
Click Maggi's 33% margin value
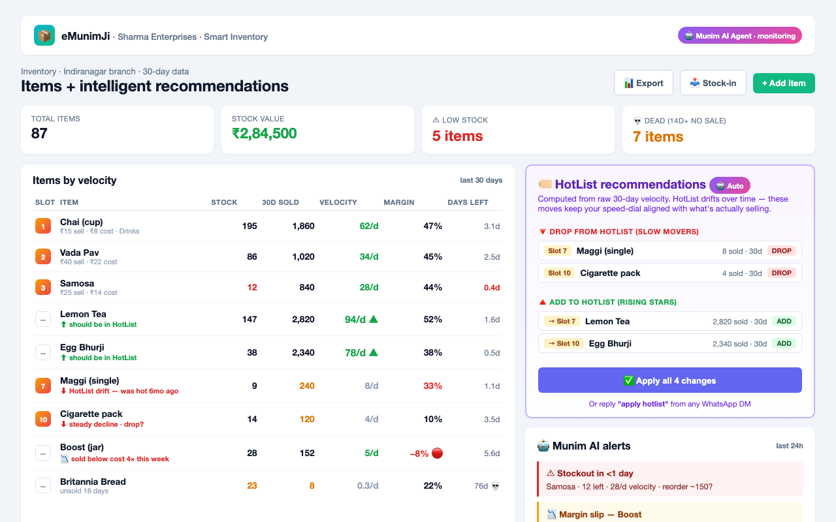pyautogui.click(x=433, y=386)
